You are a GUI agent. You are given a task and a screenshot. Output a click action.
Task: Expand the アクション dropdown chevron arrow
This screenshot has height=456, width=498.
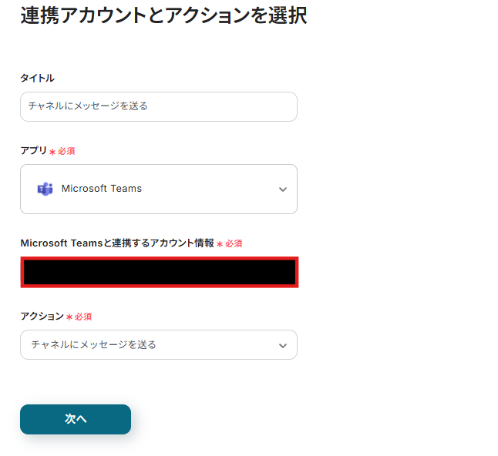coord(283,346)
